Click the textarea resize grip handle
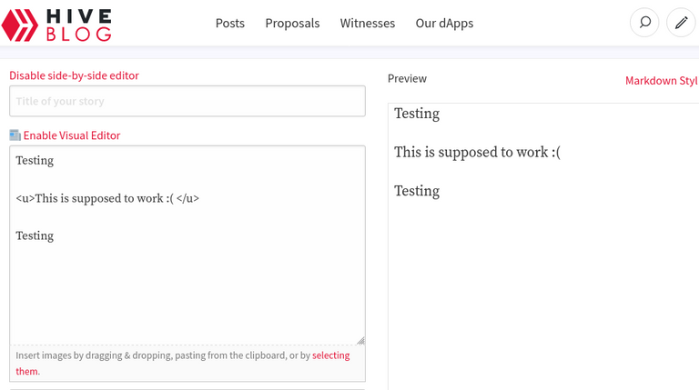The image size is (699, 390). (360, 341)
